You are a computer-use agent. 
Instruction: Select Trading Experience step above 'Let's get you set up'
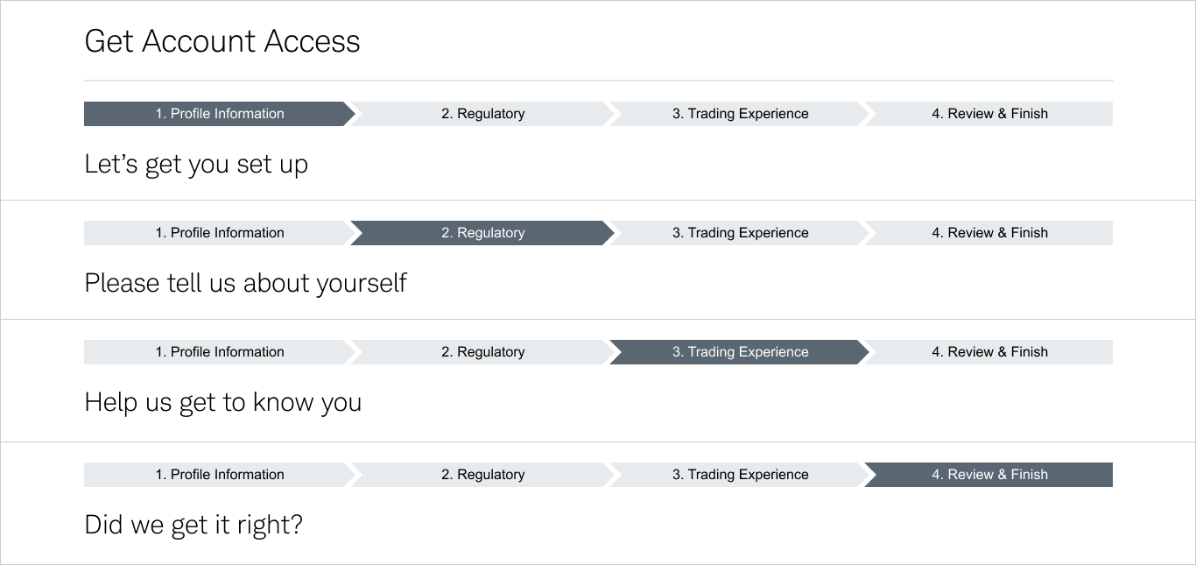[x=740, y=114]
